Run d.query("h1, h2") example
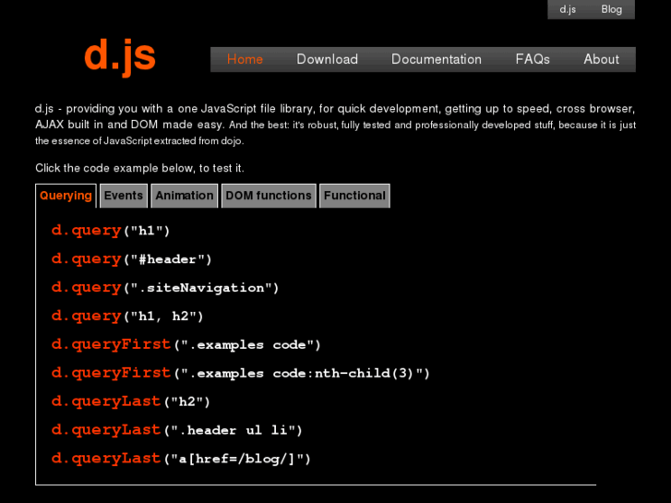The width and height of the screenshot is (671, 503). coord(127,316)
